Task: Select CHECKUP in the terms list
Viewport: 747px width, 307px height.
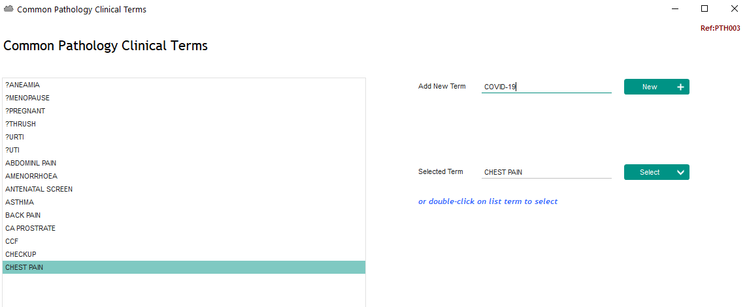Action: [184, 255]
